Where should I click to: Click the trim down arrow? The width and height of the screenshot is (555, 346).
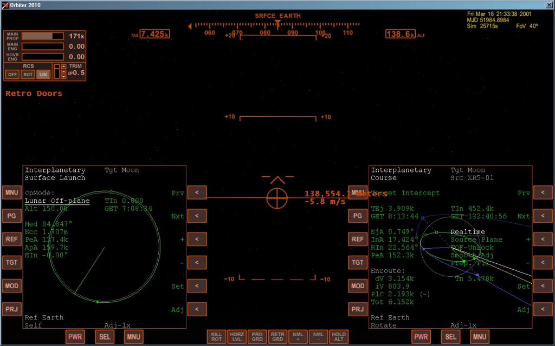(64, 77)
